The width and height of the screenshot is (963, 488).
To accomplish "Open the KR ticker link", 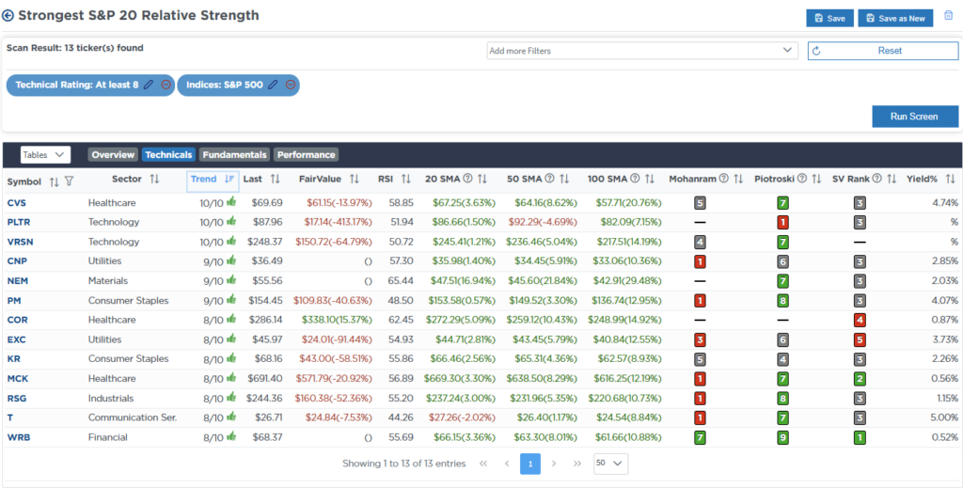I will [13, 358].
